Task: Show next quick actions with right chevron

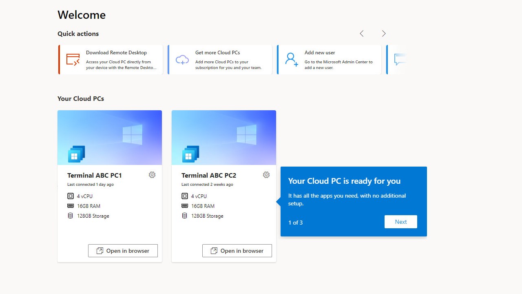Action: (x=384, y=33)
